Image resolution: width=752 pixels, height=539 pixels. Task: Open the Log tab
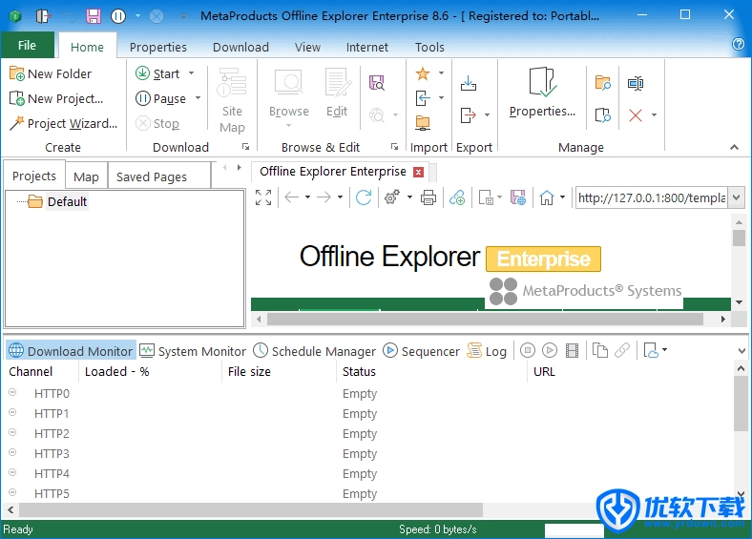(x=487, y=351)
